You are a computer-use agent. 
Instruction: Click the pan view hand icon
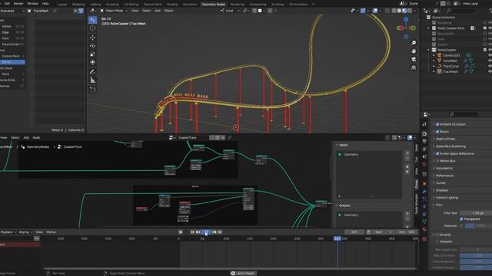coord(414,51)
